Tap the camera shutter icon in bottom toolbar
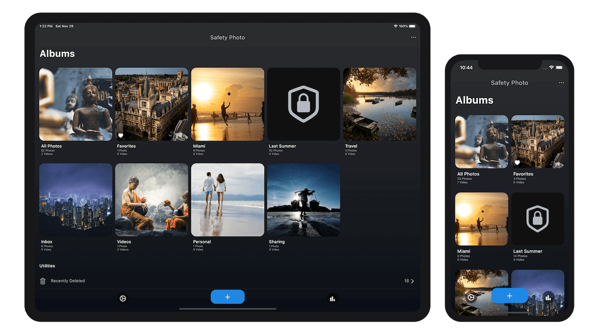The width and height of the screenshot is (600, 330). coord(122,298)
